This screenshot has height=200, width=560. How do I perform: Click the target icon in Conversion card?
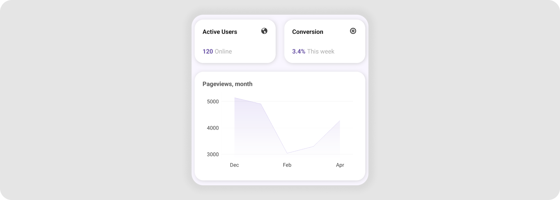[353, 31]
